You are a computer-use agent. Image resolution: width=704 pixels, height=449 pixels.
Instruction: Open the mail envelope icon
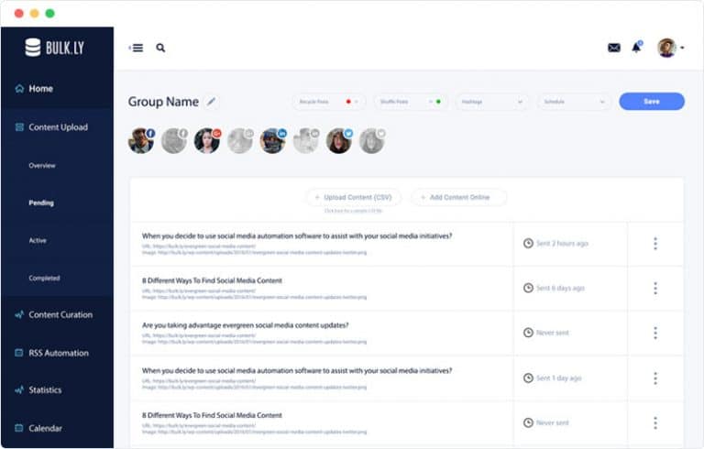pos(614,48)
